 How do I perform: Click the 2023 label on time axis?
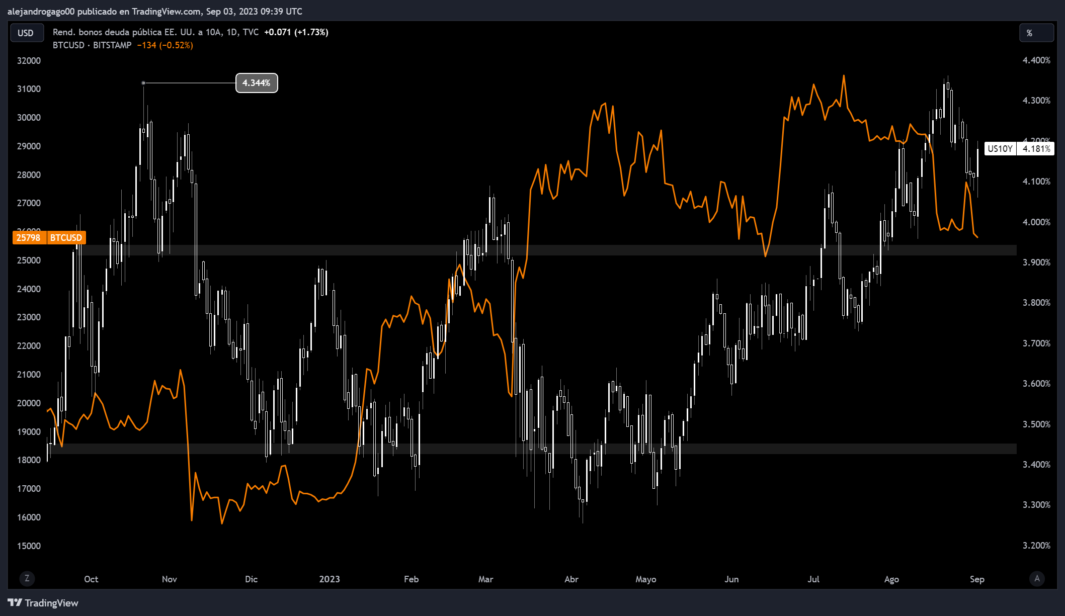point(330,579)
